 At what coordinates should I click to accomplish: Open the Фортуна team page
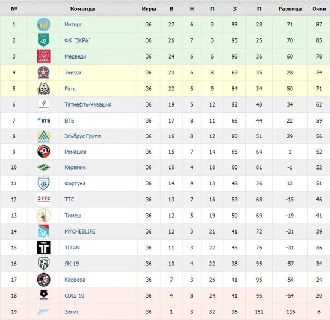pos(75,184)
